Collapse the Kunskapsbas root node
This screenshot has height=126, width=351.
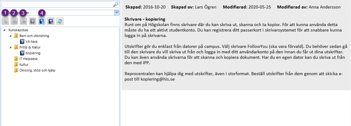(x=5, y=30)
